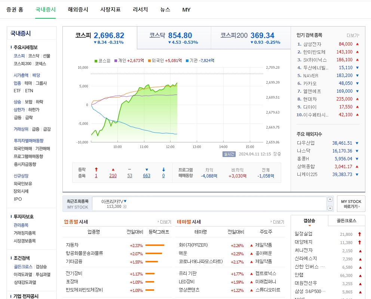Open rising stocks count 210
Image resolution: width=371 pixels, height=299 pixels.
113,176
